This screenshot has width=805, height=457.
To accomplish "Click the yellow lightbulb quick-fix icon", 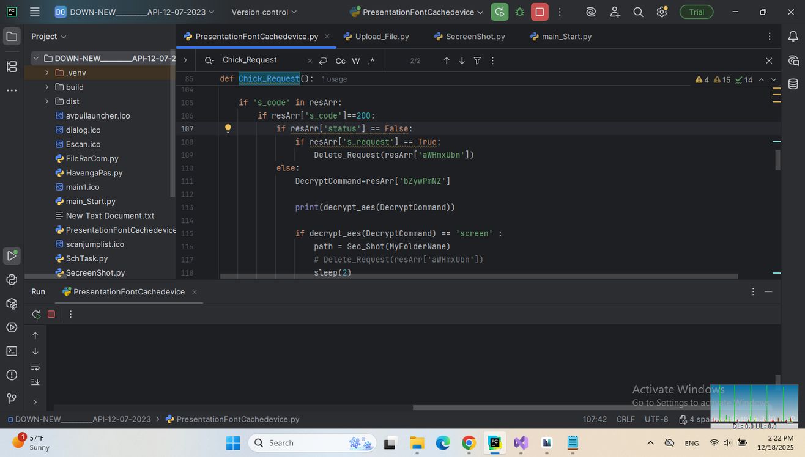I will pos(228,128).
